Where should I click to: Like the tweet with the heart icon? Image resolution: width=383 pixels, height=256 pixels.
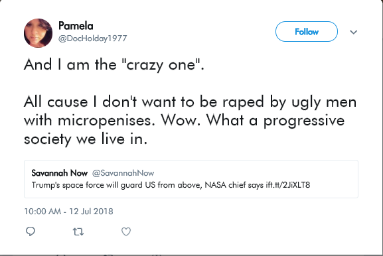126,231
